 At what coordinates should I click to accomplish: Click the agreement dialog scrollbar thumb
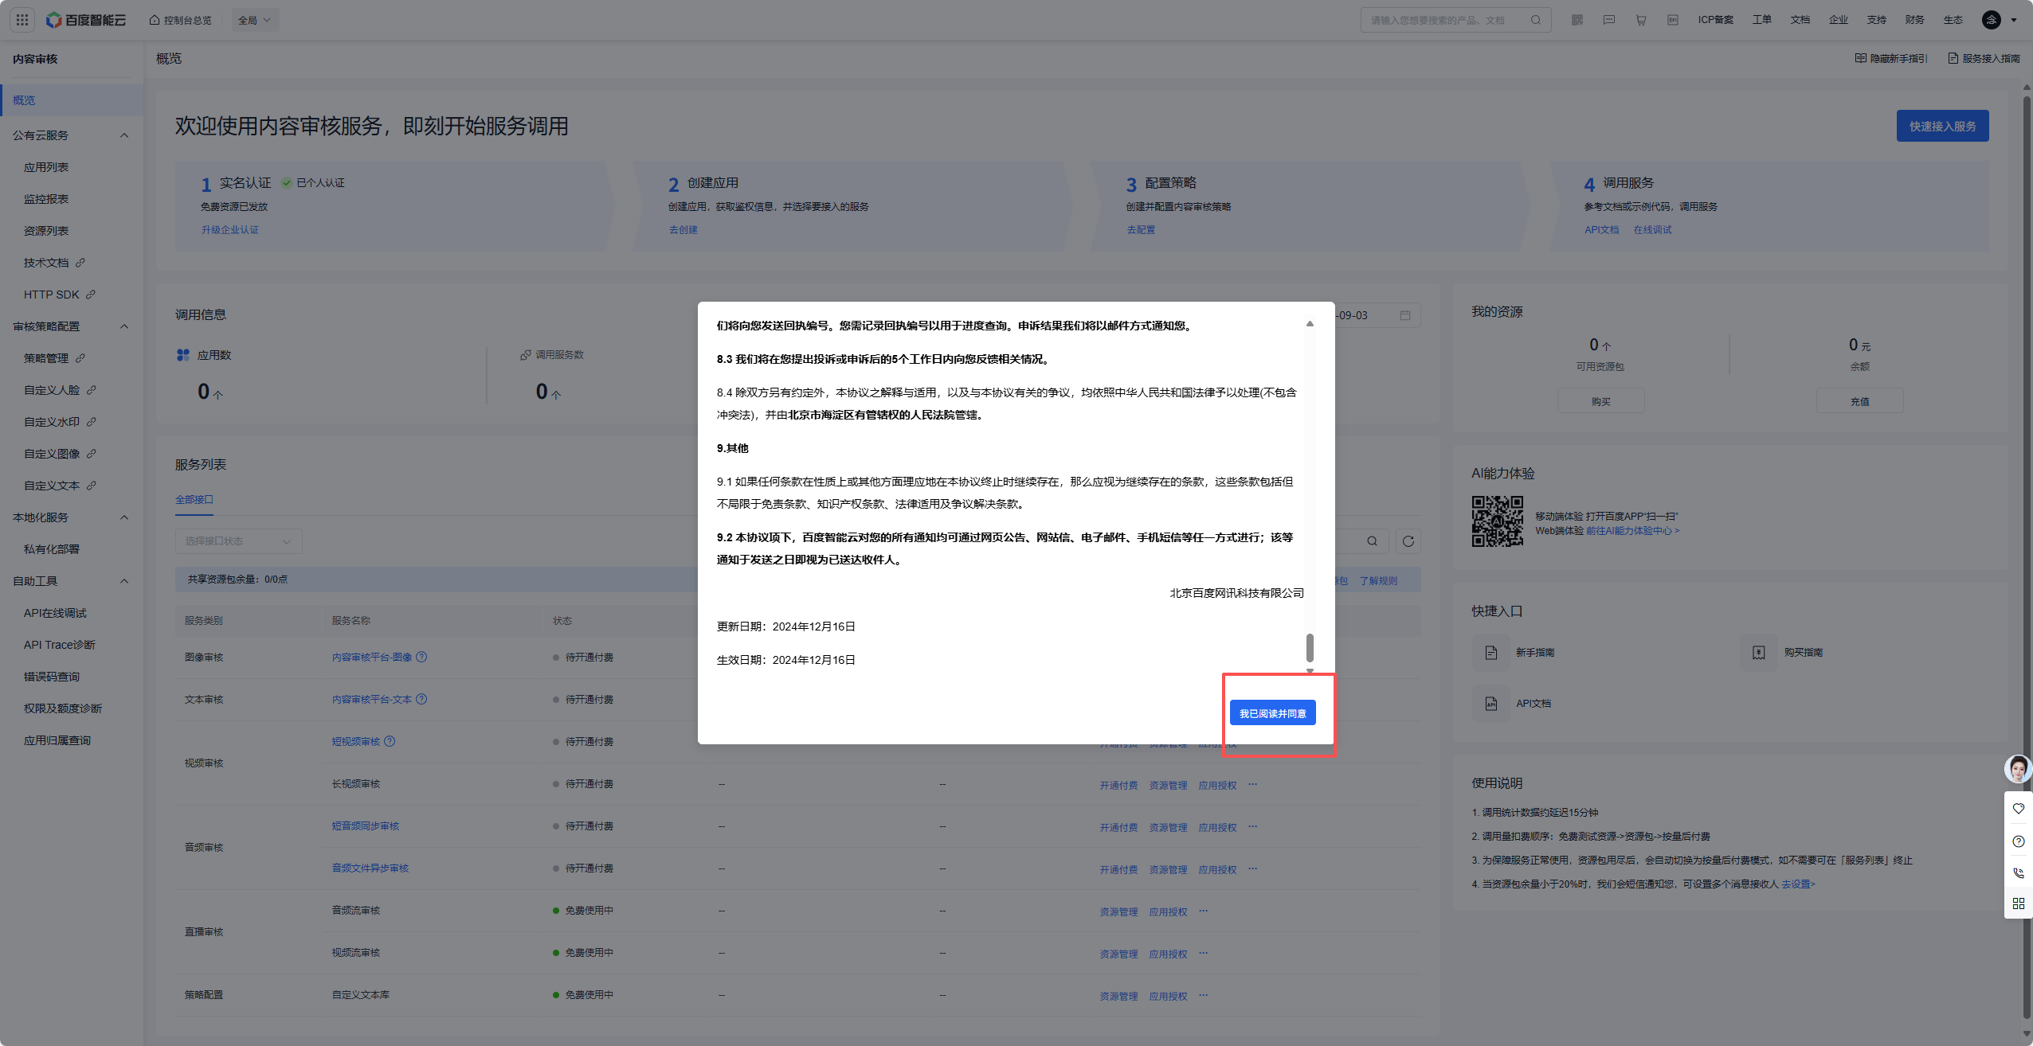pyautogui.click(x=1310, y=648)
